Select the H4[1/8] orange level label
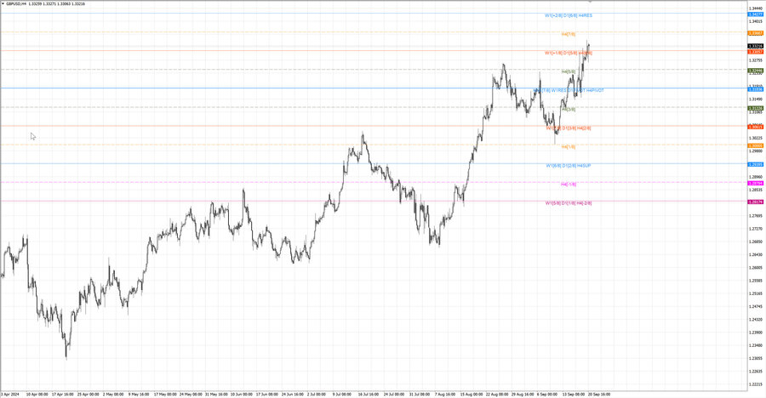 pyautogui.click(x=569, y=146)
